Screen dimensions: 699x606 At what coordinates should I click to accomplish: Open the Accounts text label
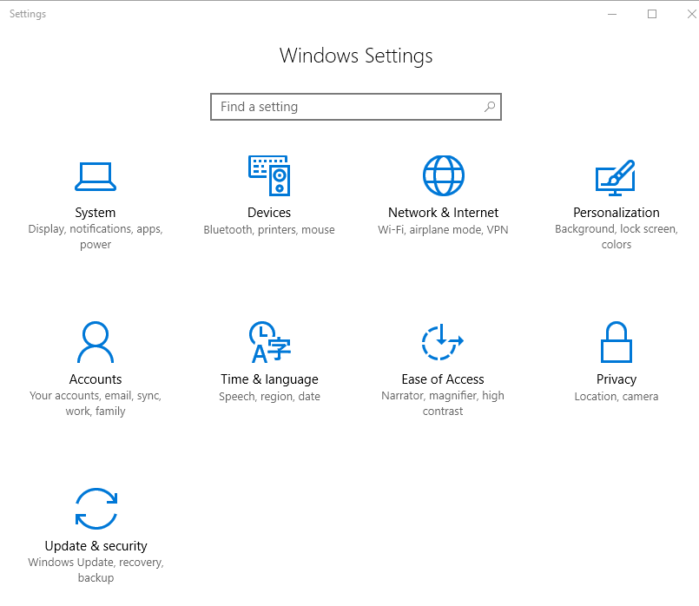96,379
